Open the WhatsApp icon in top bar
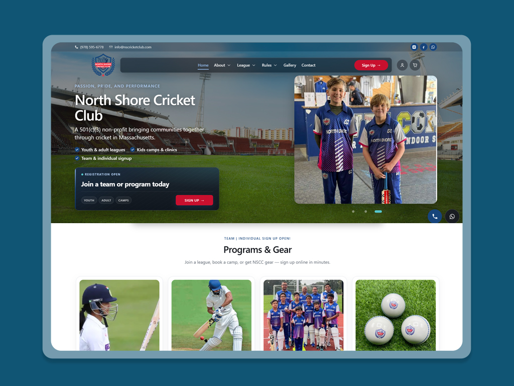514x386 pixels. 433,47
